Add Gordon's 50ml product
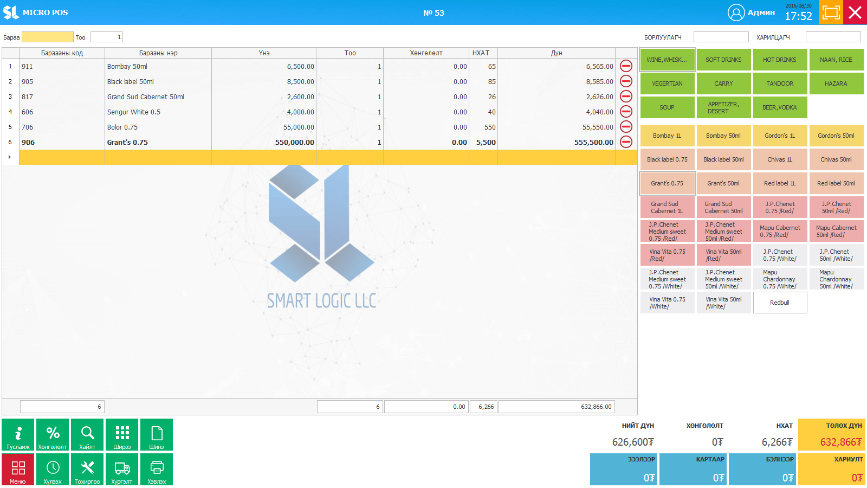 pos(836,136)
